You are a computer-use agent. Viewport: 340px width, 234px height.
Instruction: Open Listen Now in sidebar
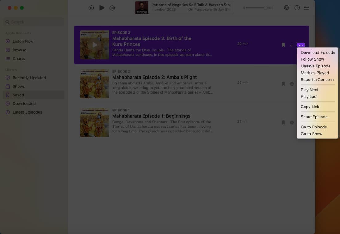point(34,41)
